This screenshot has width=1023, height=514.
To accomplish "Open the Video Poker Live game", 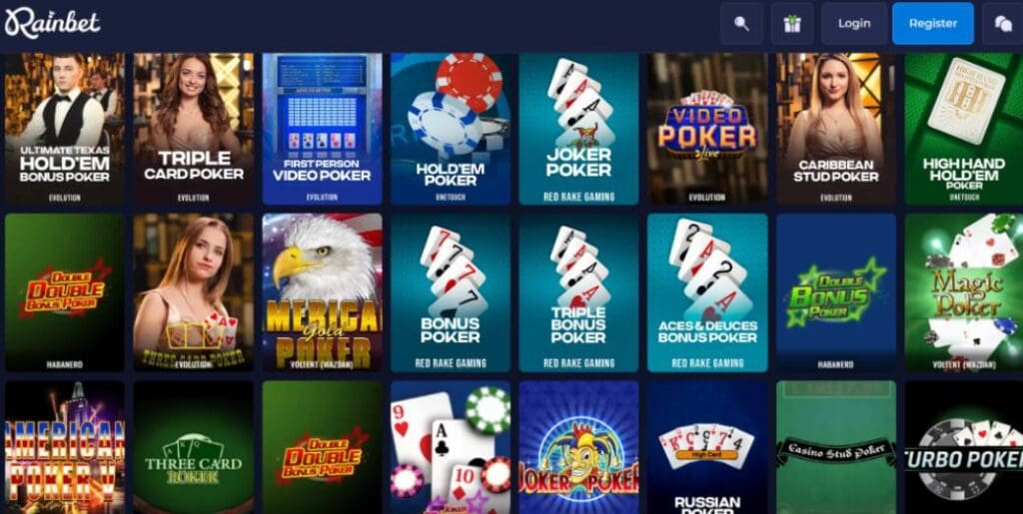I will (x=707, y=129).
